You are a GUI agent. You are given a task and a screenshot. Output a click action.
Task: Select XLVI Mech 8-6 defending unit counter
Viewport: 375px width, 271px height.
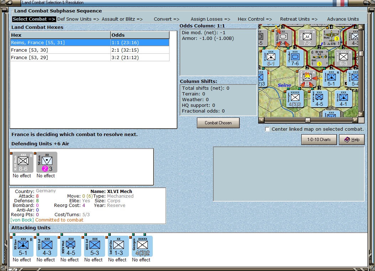pos(23,162)
